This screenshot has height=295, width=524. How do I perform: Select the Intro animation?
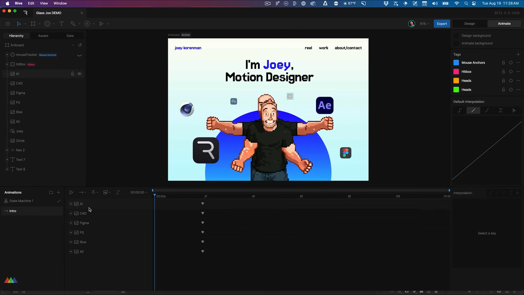[13, 211]
